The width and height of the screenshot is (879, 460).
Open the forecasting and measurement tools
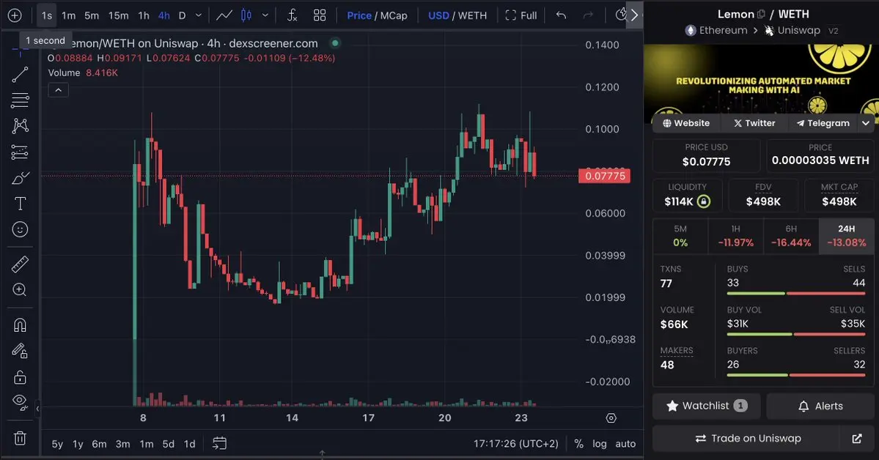20,152
